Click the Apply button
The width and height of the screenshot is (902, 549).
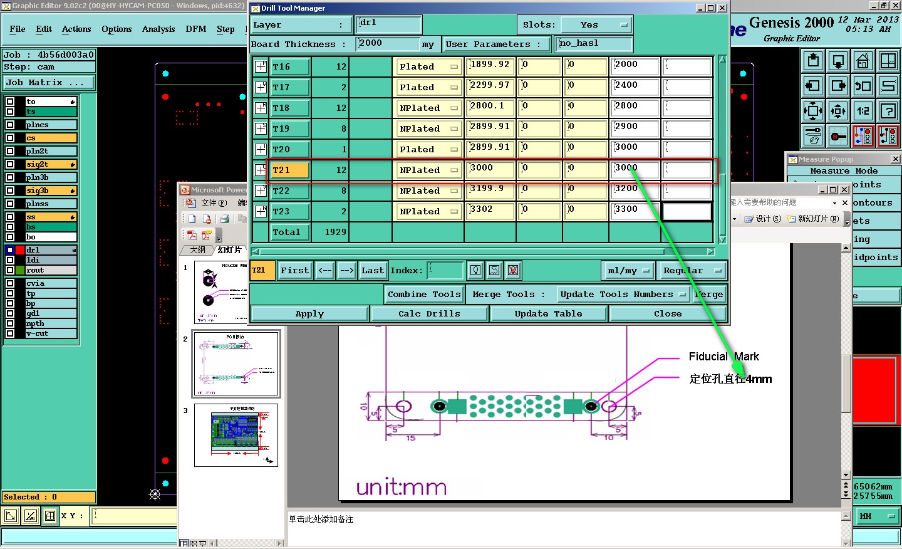(x=309, y=314)
